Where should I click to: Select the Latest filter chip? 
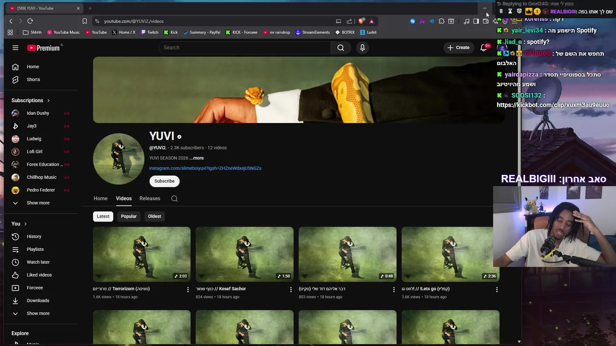[103, 216]
